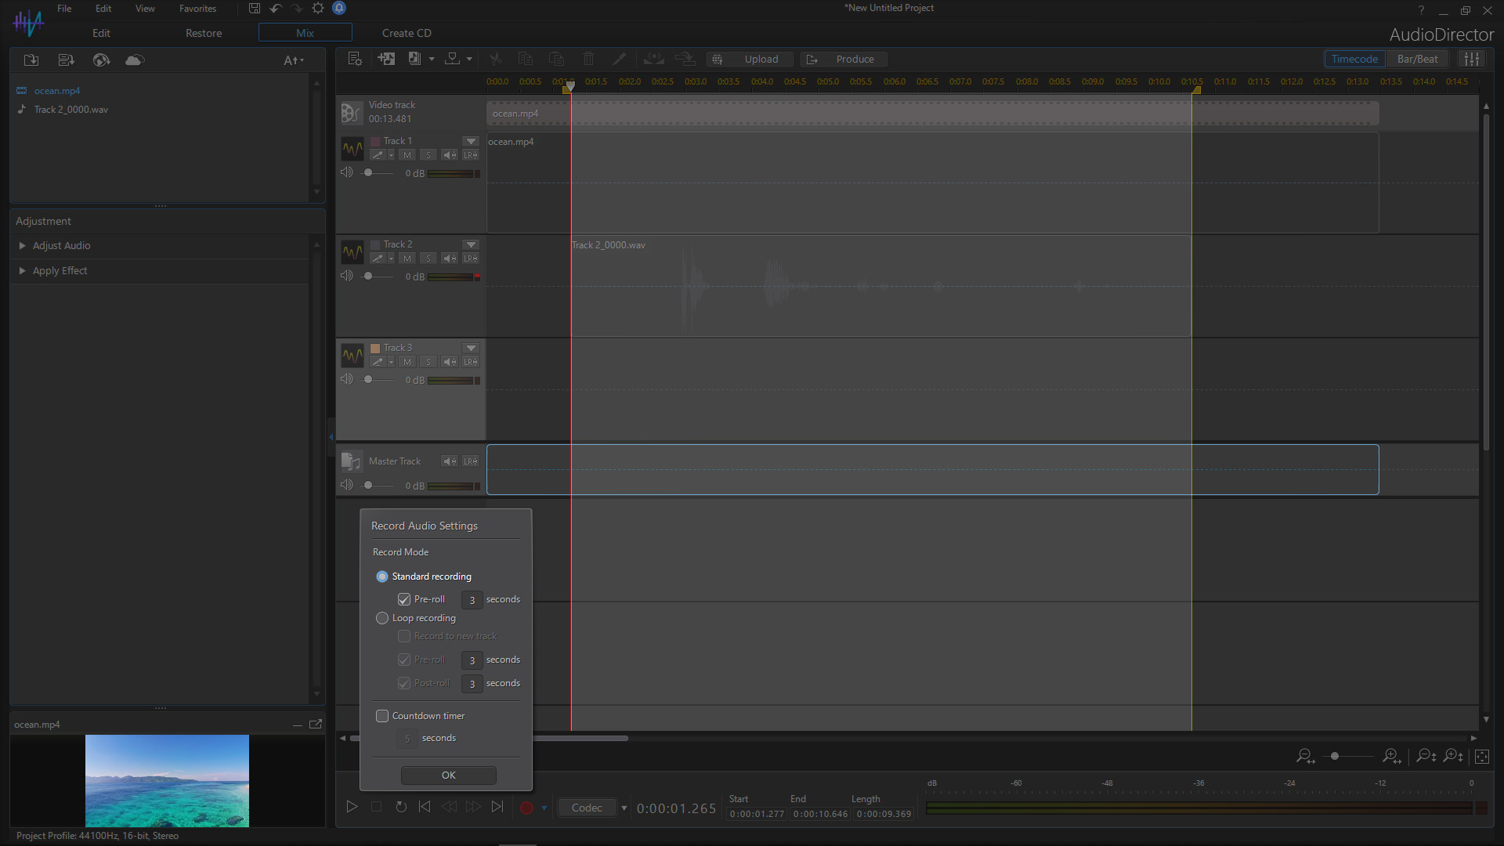Click the Go to End icon

pyautogui.click(x=497, y=807)
